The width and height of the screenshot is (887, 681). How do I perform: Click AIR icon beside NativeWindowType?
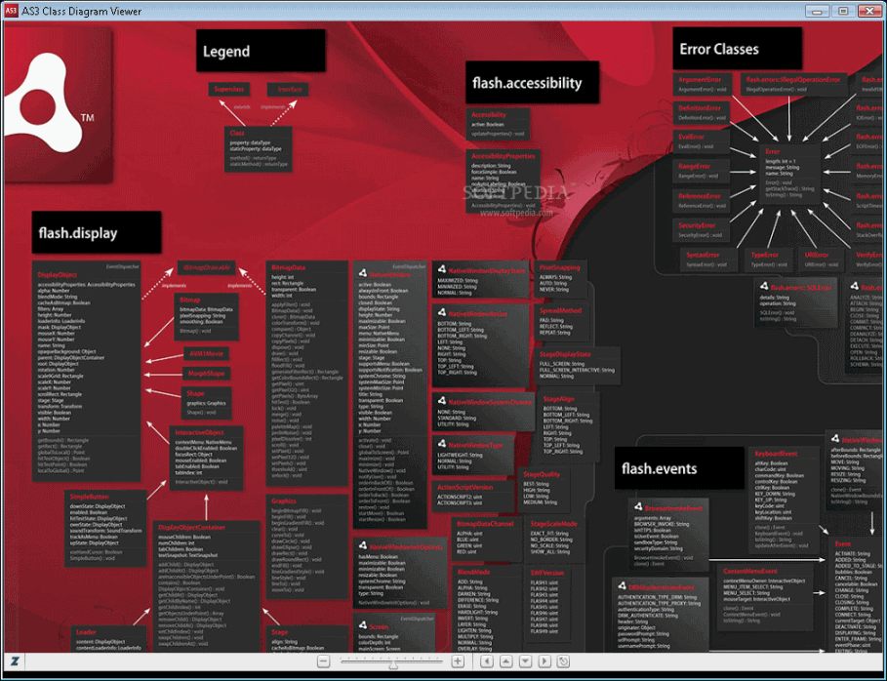pos(442,444)
